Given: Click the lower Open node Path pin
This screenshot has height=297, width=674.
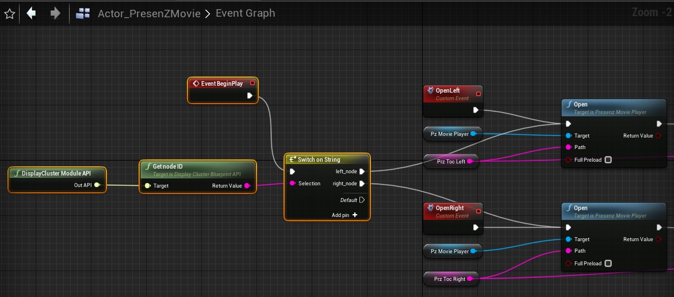Looking at the screenshot, I should pyautogui.click(x=568, y=251).
